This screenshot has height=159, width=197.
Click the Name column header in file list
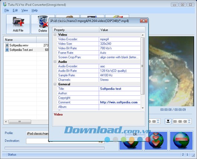click(20, 40)
